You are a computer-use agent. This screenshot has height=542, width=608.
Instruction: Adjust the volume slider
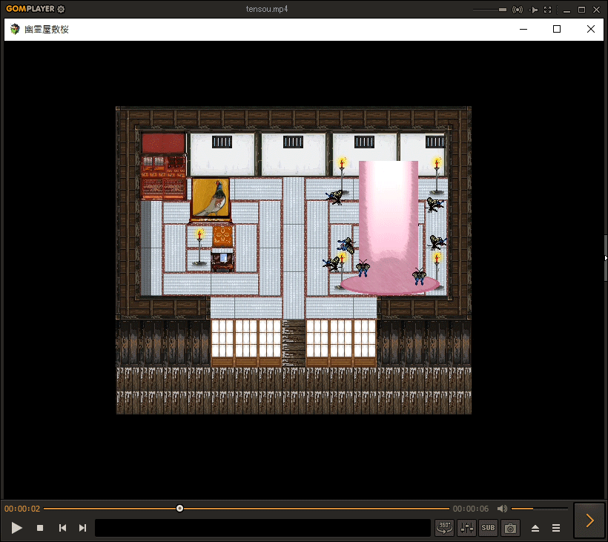540,509
